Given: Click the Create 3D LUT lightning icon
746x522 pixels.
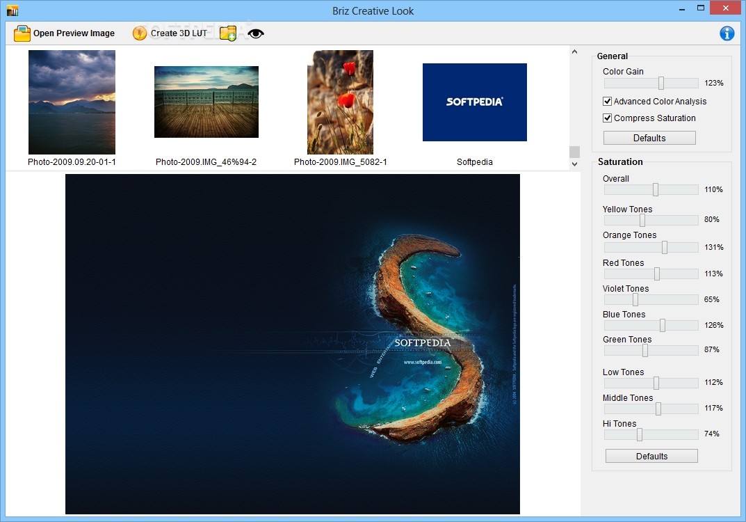Looking at the screenshot, I should pyautogui.click(x=140, y=33).
